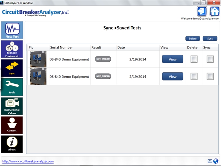Click second row date 2/19/2014
This screenshot has height=166, width=221.
pyautogui.click(x=138, y=76)
